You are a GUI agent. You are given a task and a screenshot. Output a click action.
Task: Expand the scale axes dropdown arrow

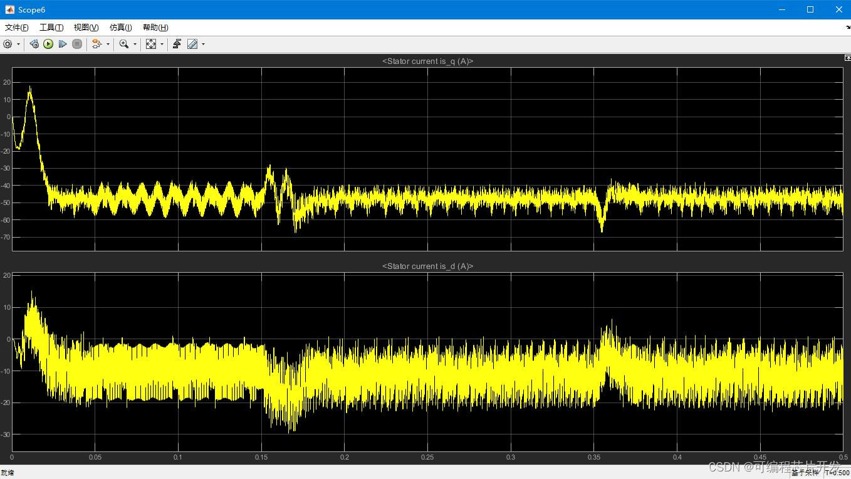[x=162, y=44]
